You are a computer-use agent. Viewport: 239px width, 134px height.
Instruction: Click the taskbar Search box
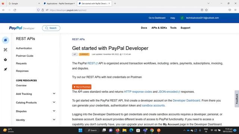pyautogui.click(x=93, y=130)
